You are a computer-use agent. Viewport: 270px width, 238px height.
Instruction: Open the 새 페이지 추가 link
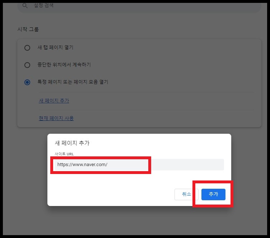coord(54,101)
